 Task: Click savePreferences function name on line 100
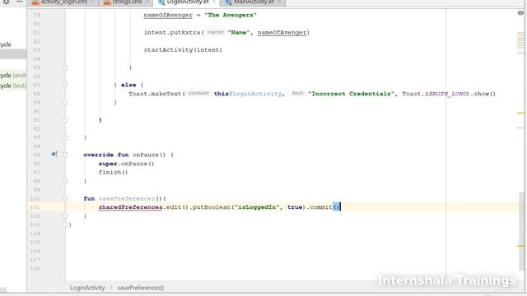point(127,199)
